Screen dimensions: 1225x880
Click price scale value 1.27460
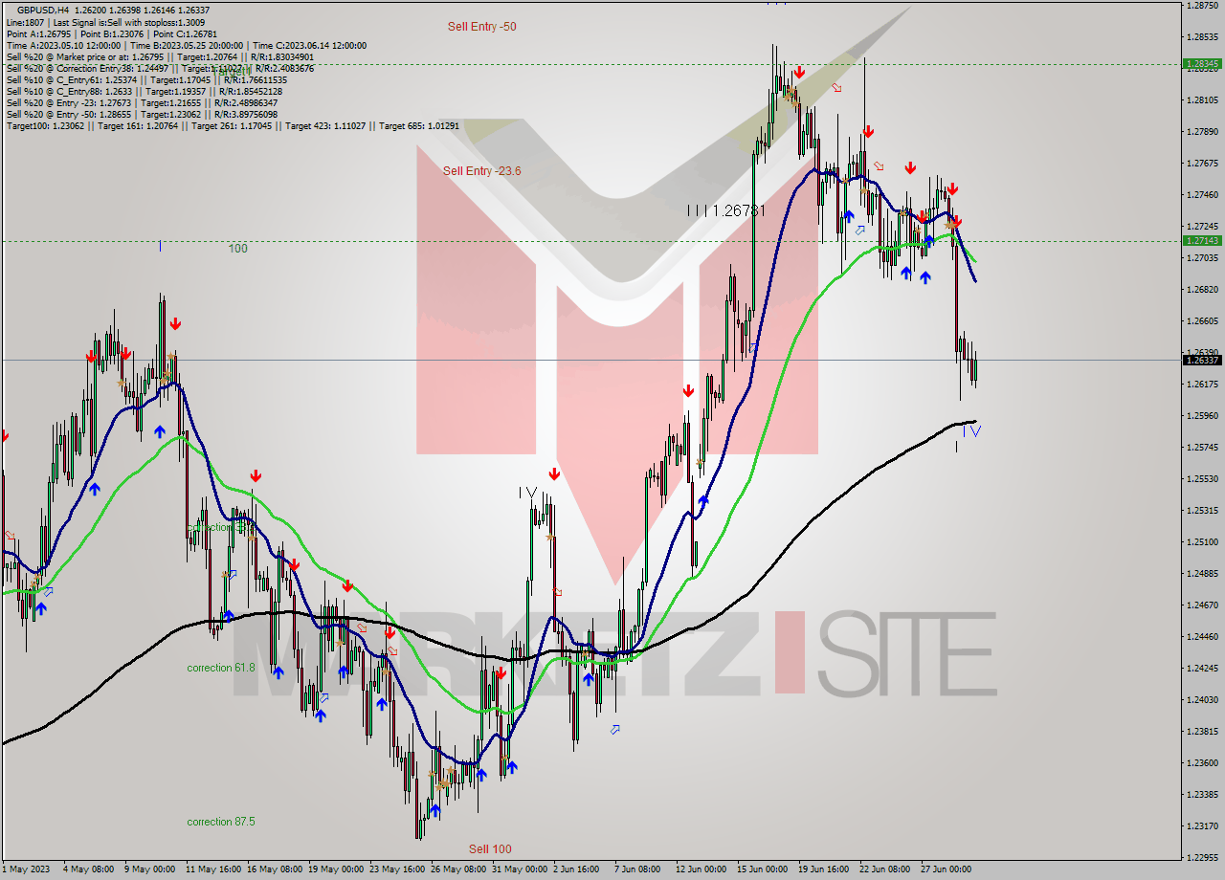coord(1202,195)
